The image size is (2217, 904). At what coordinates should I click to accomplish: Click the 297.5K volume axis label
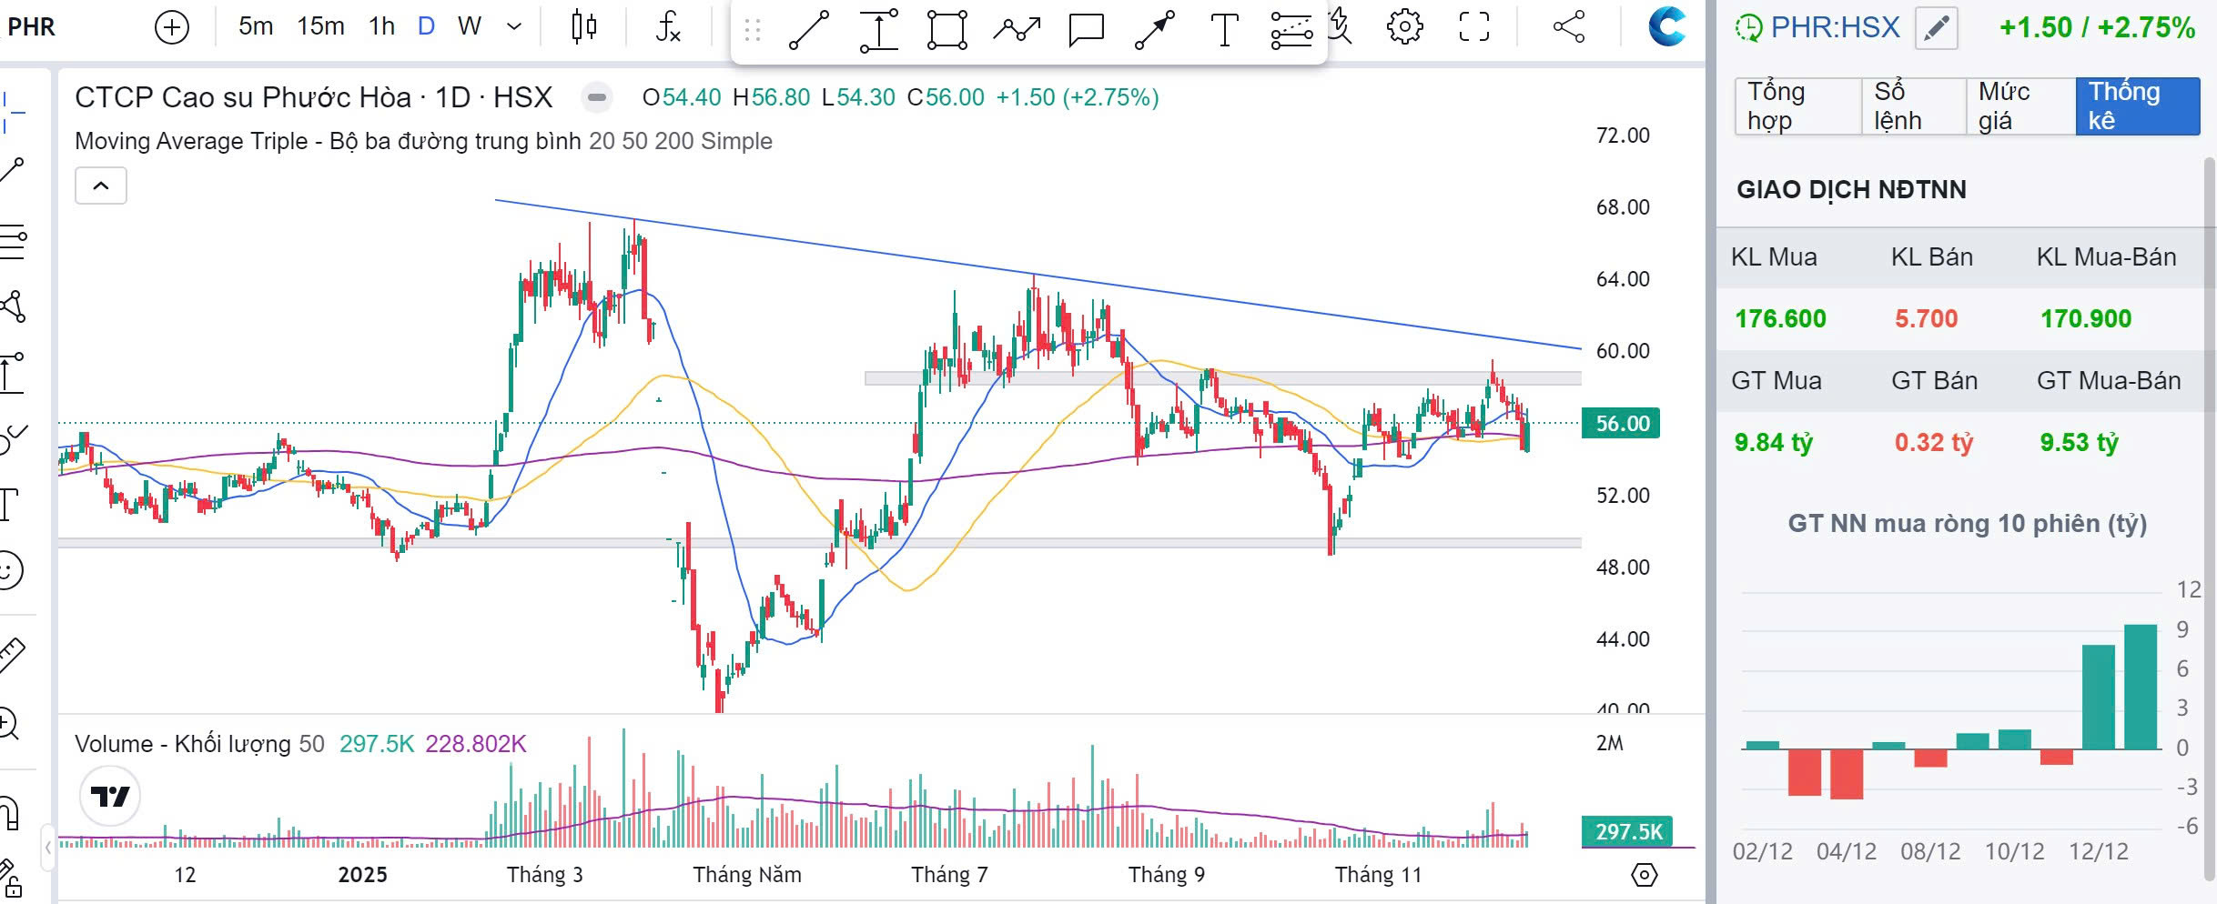tap(1627, 831)
